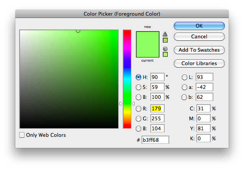Choose the S saturation radio button
Image resolution: width=244 pixels, height=169 pixels.
(138, 87)
